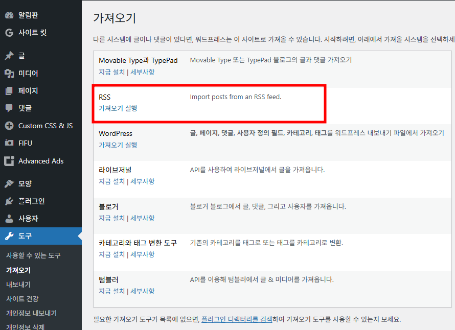Click the 라이브저널 importer title
The height and width of the screenshot is (330, 455).
(115, 170)
